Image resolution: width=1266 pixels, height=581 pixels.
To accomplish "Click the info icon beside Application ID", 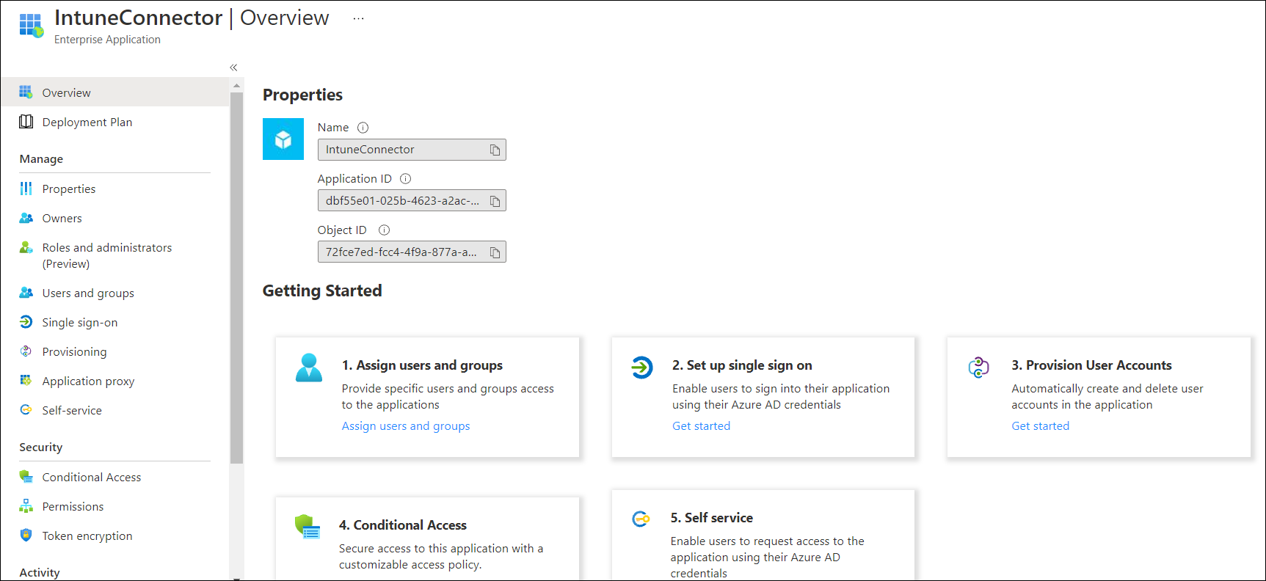I will (406, 179).
